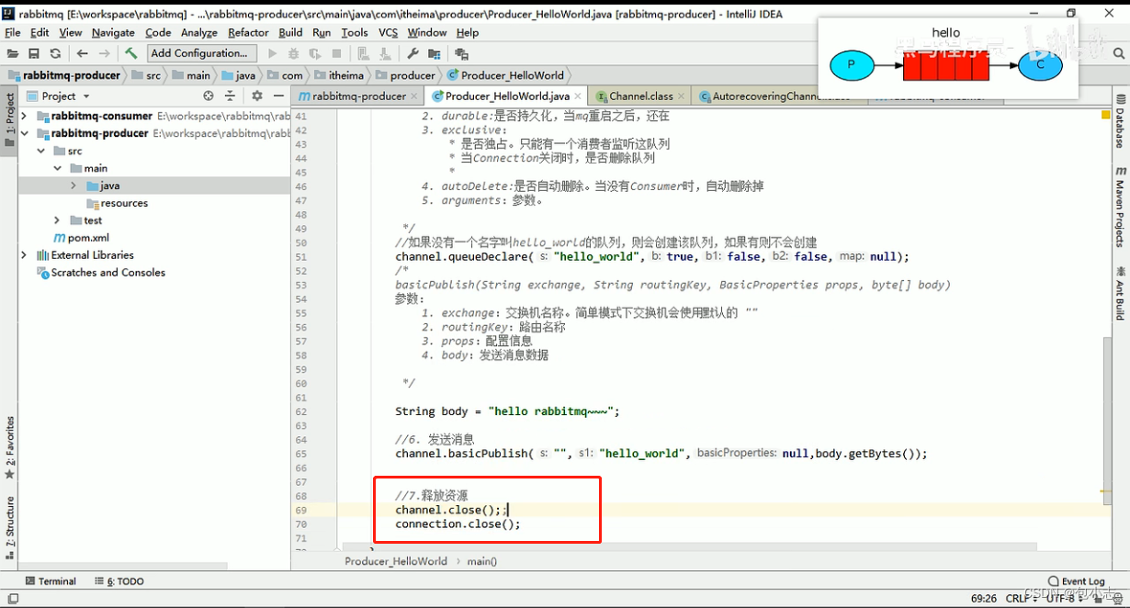Build project with green hammer icon
Image resolution: width=1130 pixels, height=608 pixels.
click(131, 54)
